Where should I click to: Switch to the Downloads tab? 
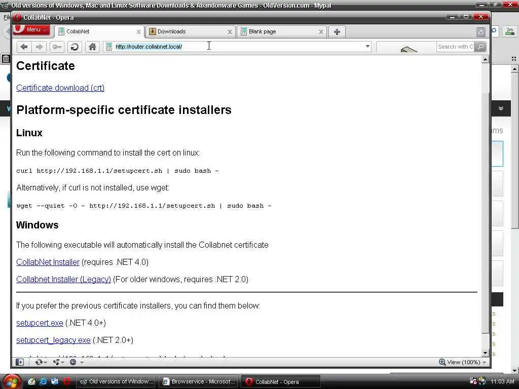click(x=191, y=32)
